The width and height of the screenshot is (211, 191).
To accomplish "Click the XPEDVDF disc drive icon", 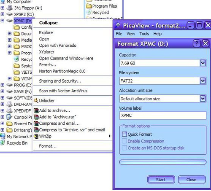I will tap(10, 110).
